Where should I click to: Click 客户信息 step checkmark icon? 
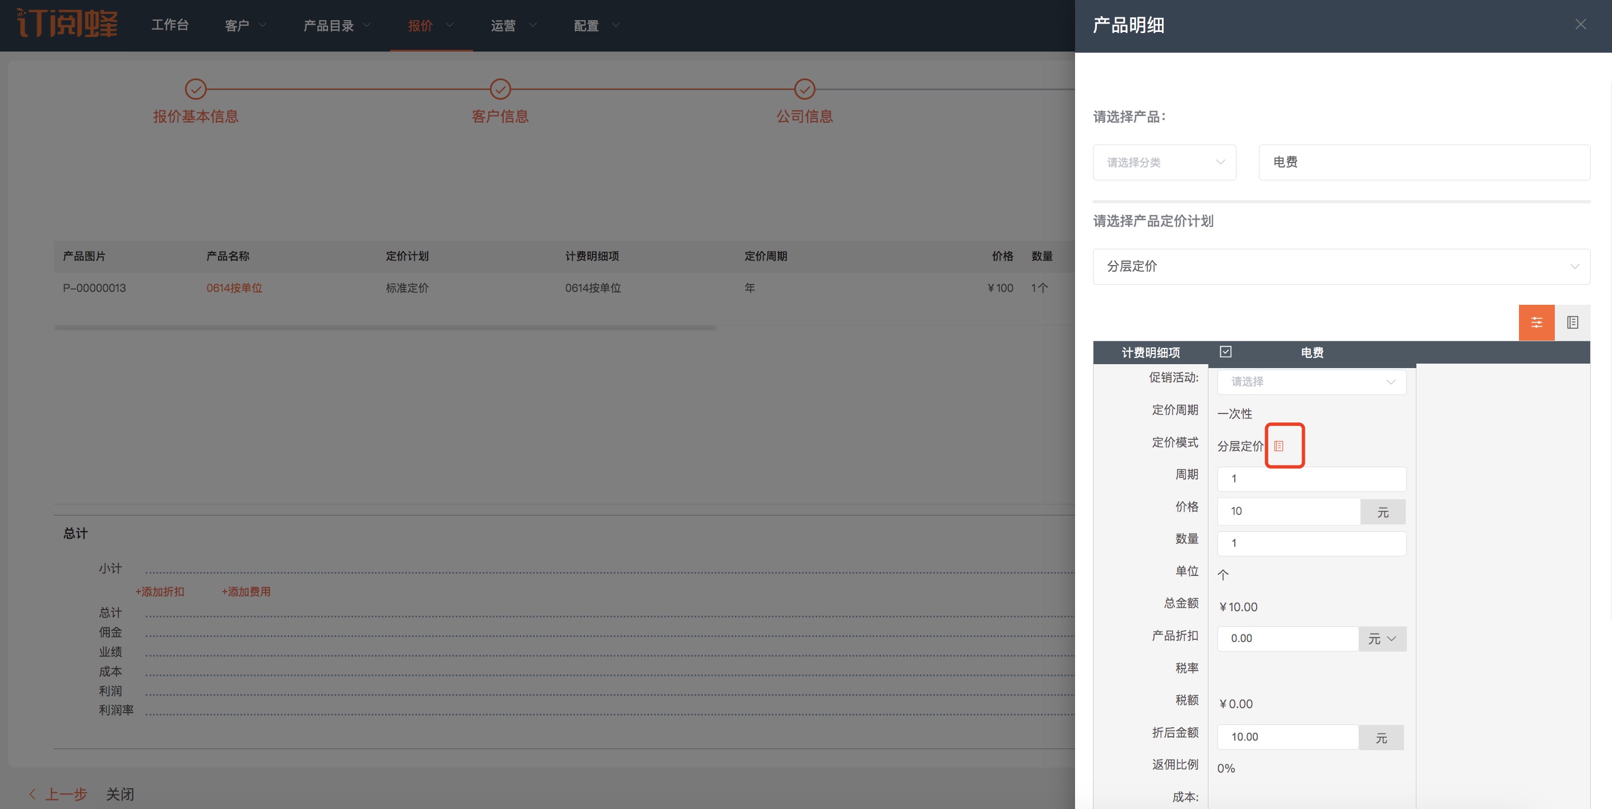click(x=500, y=90)
